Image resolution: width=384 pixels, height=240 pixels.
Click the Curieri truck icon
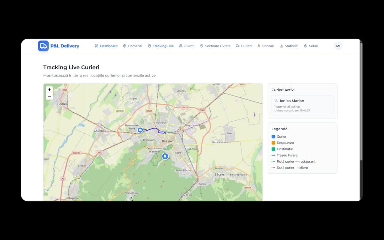237,46
